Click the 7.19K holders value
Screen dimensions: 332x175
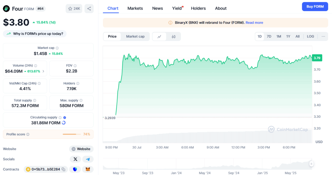point(71,88)
